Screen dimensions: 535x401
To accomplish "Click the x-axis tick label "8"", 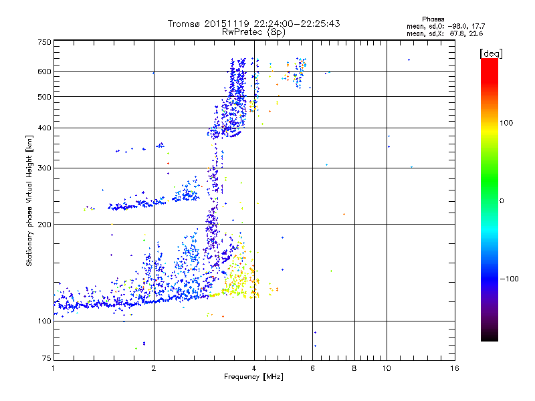I will tap(354, 368).
